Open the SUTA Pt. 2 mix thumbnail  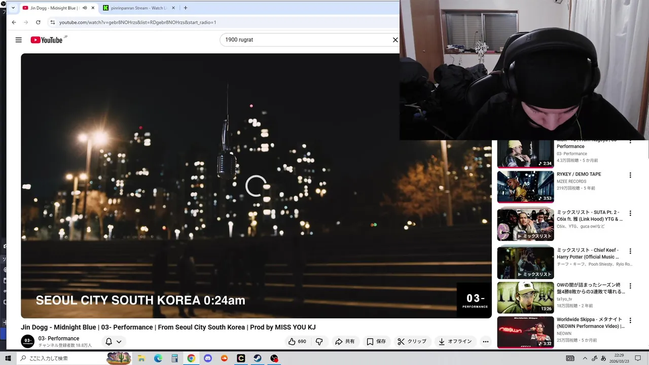pyautogui.click(x=525, y=225)
